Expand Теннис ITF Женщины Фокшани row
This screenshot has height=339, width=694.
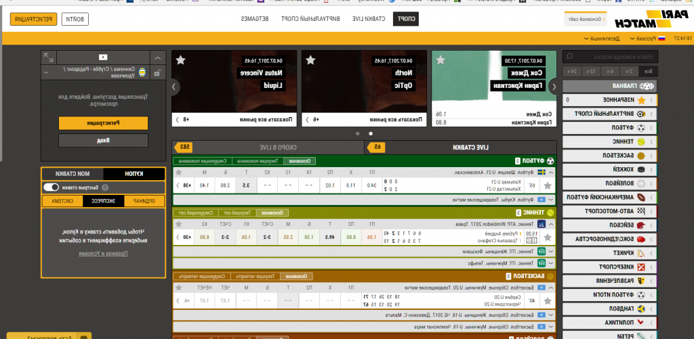364,252
